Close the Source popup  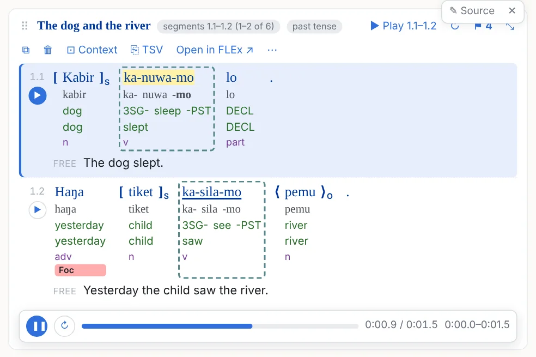[x=511, y=10]
